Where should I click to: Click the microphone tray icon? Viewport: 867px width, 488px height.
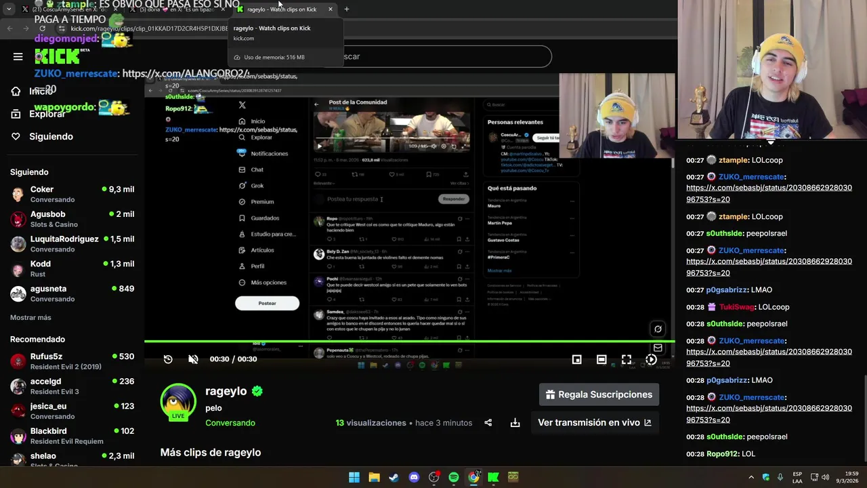(780, 477)
